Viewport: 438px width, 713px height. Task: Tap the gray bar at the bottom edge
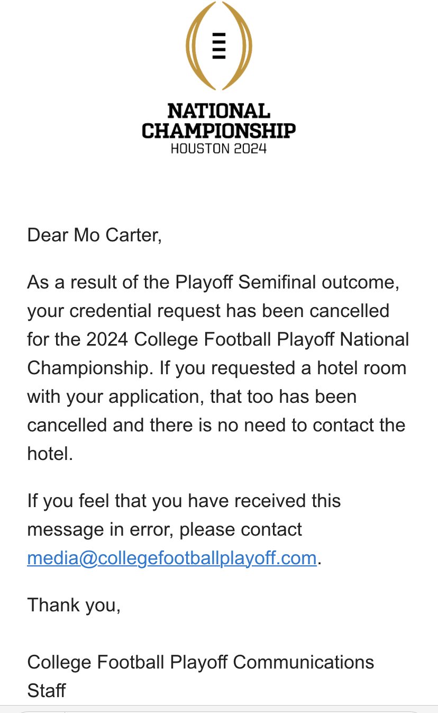219,709
